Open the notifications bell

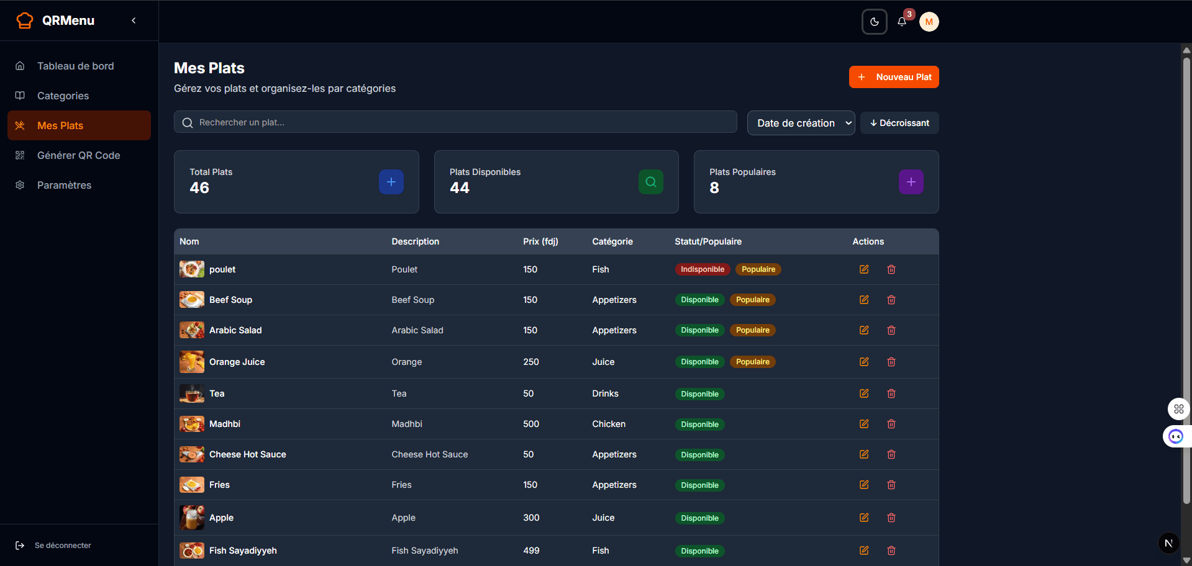902,22
